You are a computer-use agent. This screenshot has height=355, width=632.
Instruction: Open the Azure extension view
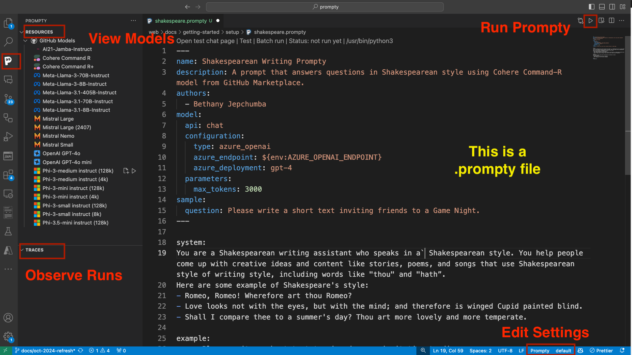[8, 250]
